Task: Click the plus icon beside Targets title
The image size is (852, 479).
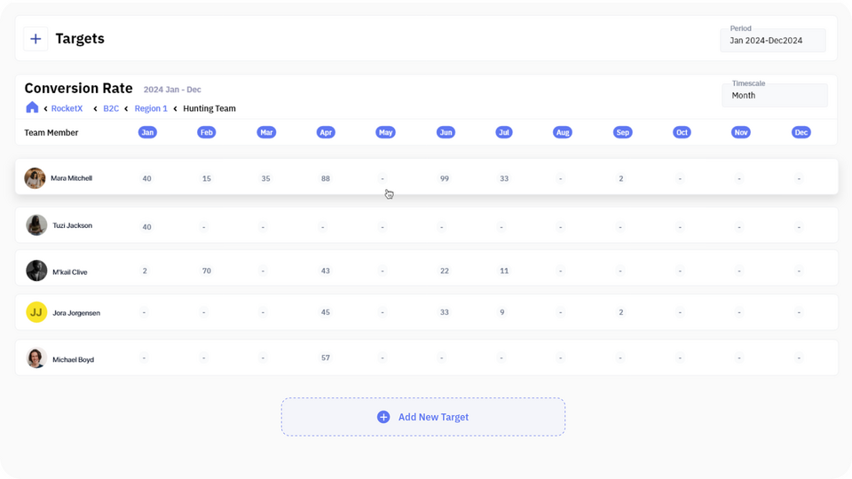Action: pyautogui.click(x=35, y=39)
